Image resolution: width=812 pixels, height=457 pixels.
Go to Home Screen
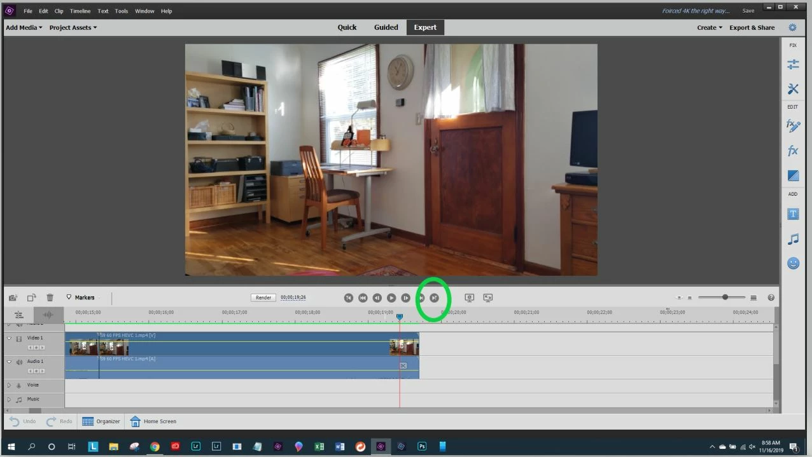[x=153, y=421]
